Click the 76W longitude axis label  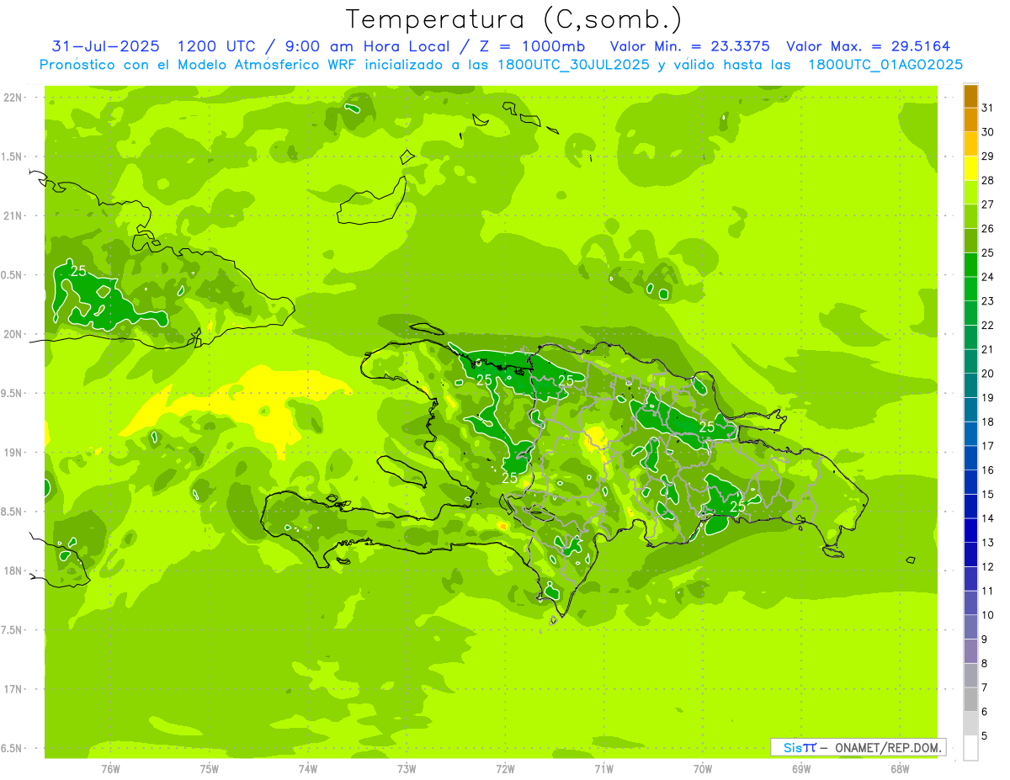(x=110, y=768)
